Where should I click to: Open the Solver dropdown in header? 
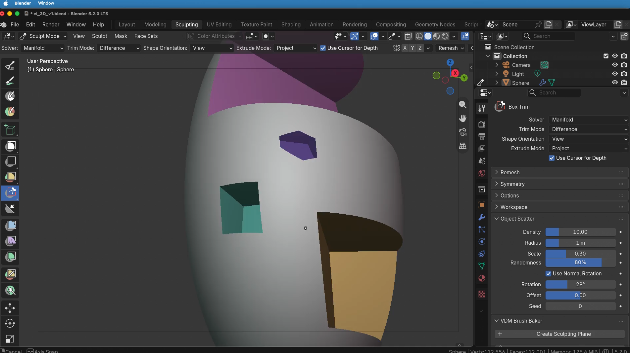click(x=42, y=48)
